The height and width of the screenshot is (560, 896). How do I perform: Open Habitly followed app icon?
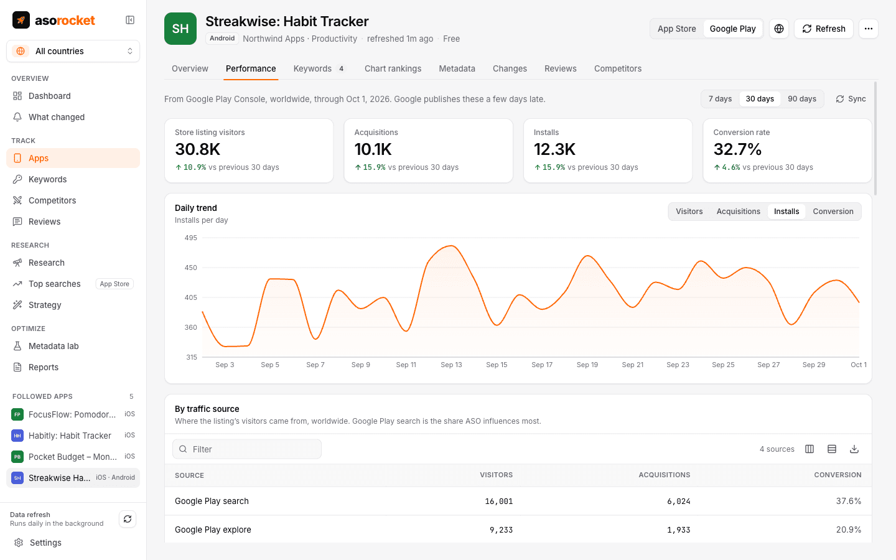(17, 436)
